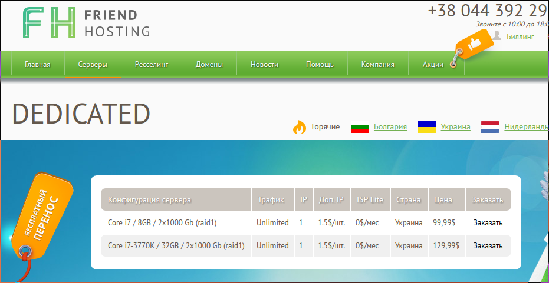The height and width of the screenshot is (283, 549).
Task: Go to the Ресселинг menu item
Action: click(x=152, y=64)
